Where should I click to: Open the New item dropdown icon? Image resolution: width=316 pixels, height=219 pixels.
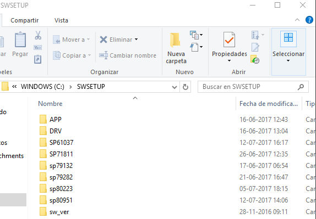[x=196, y=35]
